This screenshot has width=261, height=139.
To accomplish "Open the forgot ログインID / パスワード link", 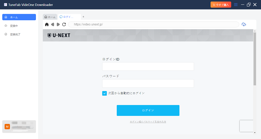I will point(148,122).
